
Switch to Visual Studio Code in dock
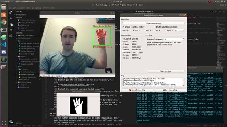pos(4,45)
